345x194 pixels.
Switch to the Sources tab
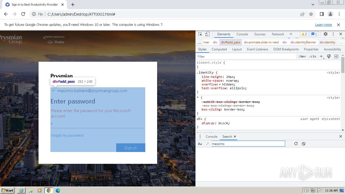260,34
